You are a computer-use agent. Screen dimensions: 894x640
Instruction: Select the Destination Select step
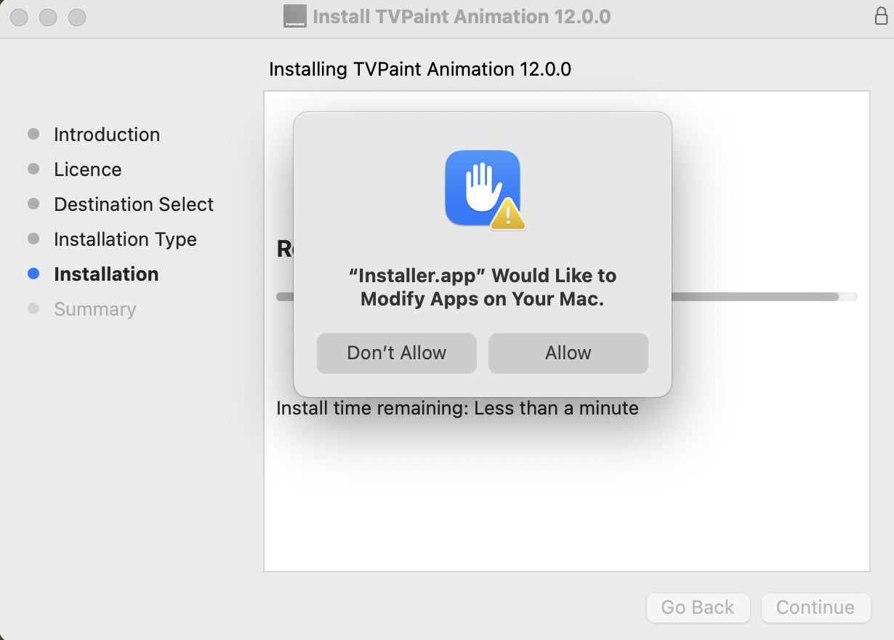(133, 204)
